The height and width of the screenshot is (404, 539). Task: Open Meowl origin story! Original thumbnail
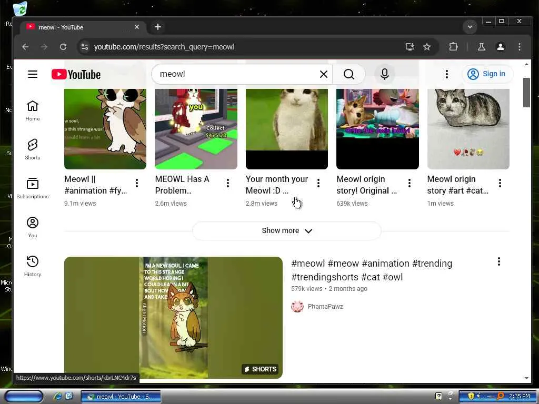[377, 129]
